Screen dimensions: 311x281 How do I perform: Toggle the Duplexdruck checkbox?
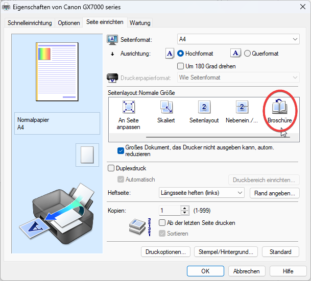tap(112, 168)
